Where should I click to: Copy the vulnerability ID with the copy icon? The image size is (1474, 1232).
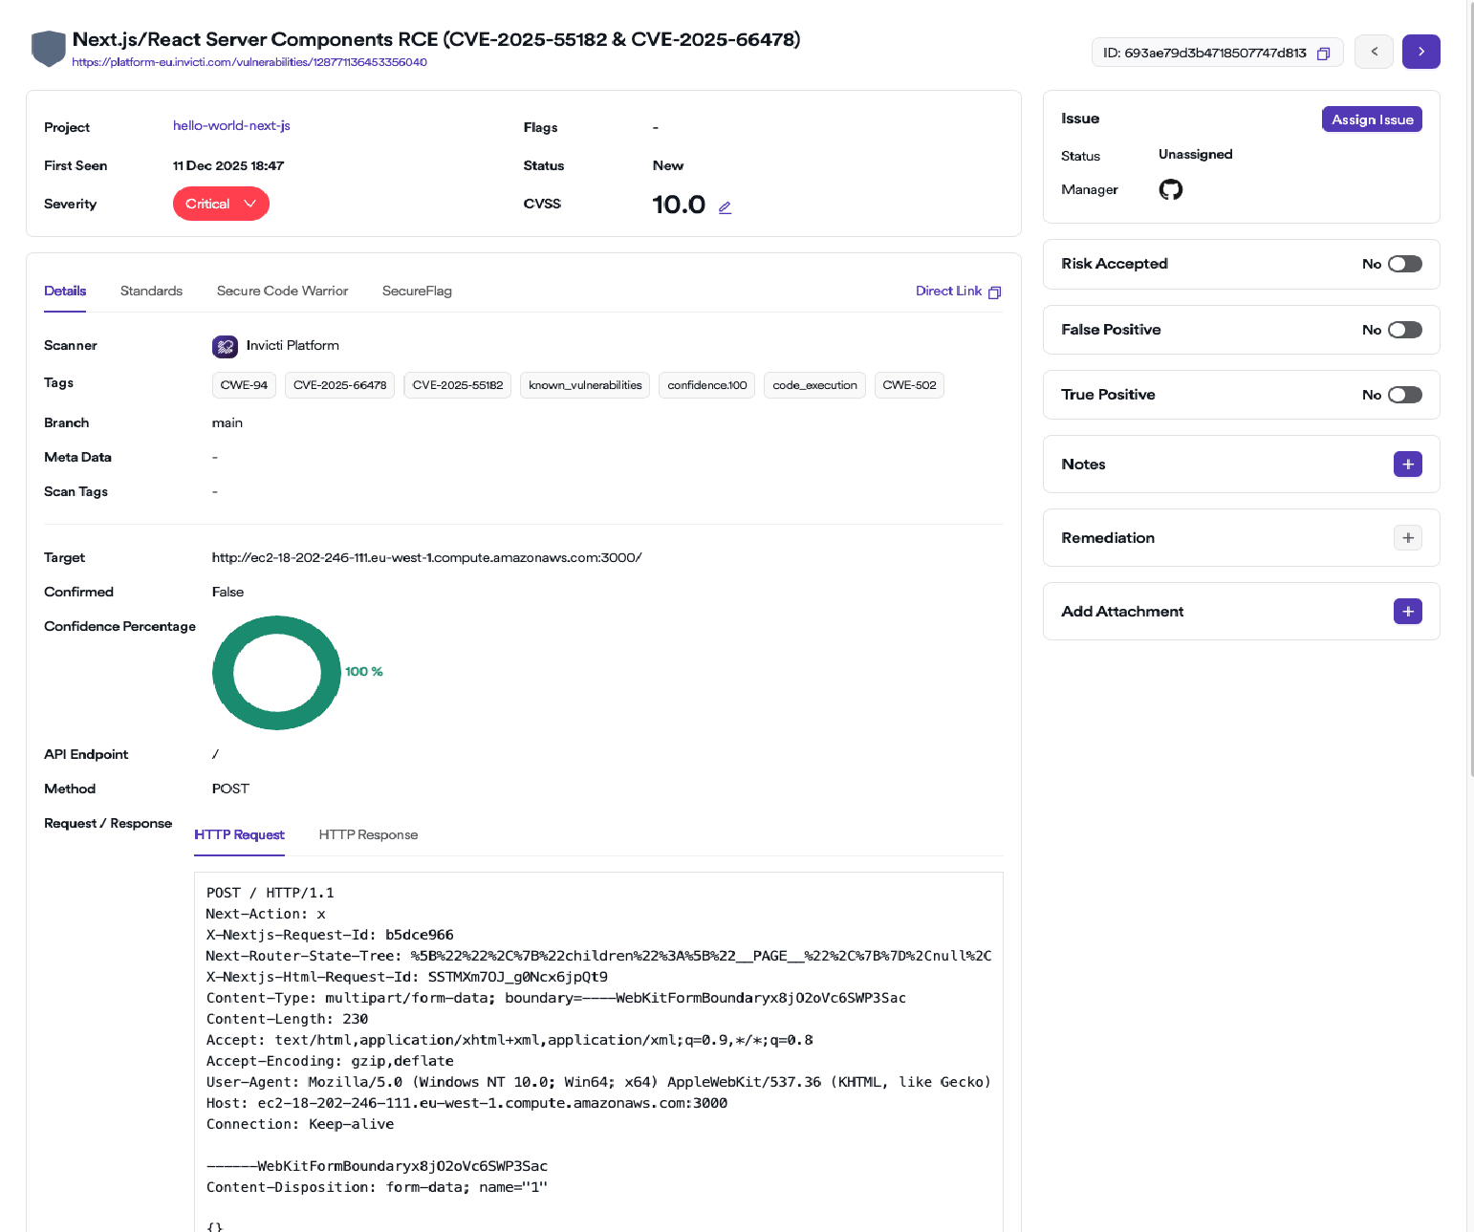click(1323, 54)
